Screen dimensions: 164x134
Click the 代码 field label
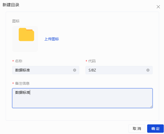pos(92,61)
